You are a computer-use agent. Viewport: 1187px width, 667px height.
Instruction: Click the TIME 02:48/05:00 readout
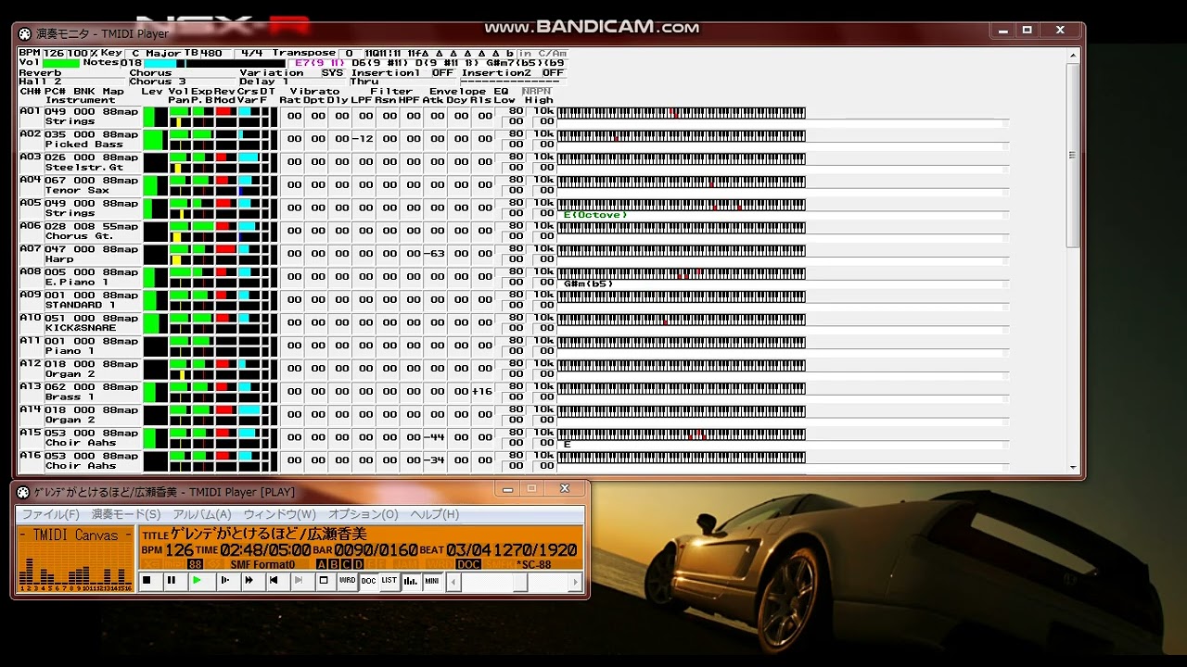252,550
